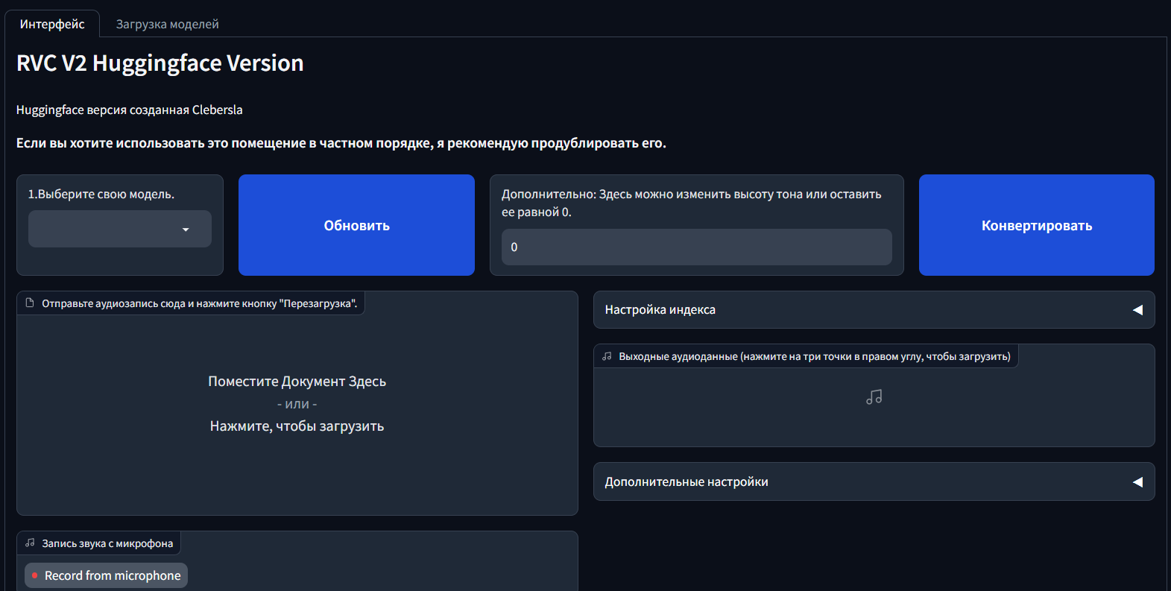Screen dimensions: 1171x591
Task: Click the 1.Выберите свою модель label
Action: pyautogui.click(x=101, y=194)
